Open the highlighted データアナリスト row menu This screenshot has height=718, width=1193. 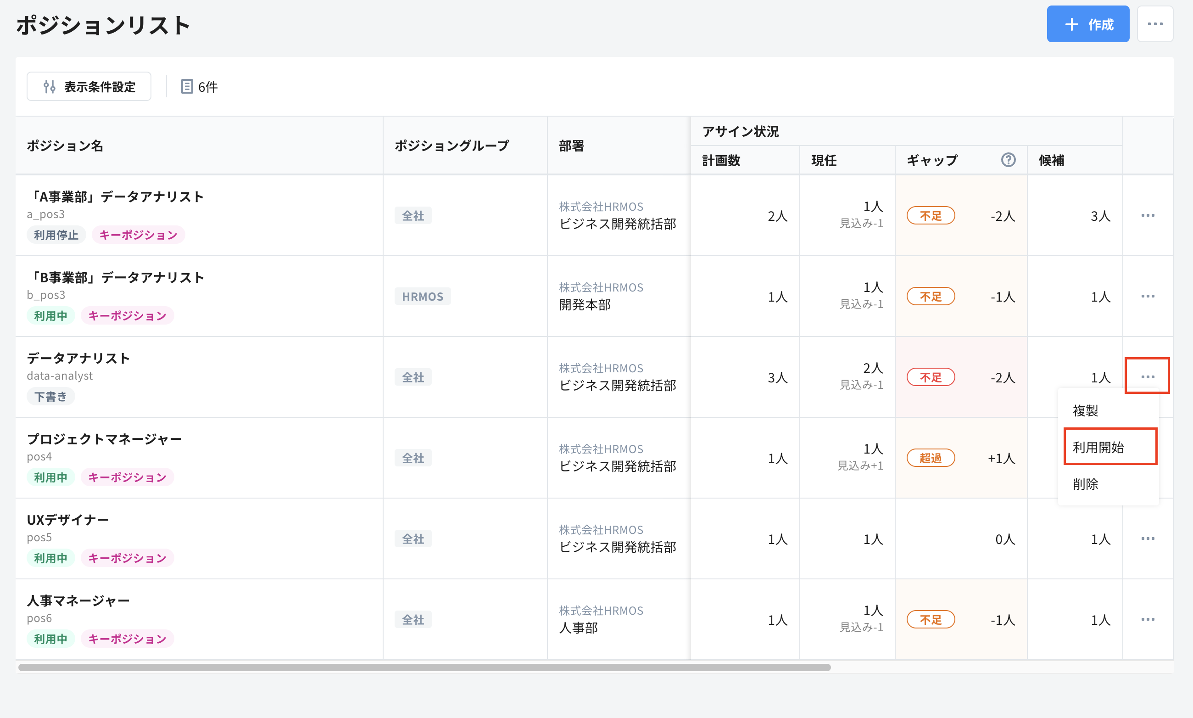point(1148,376)
